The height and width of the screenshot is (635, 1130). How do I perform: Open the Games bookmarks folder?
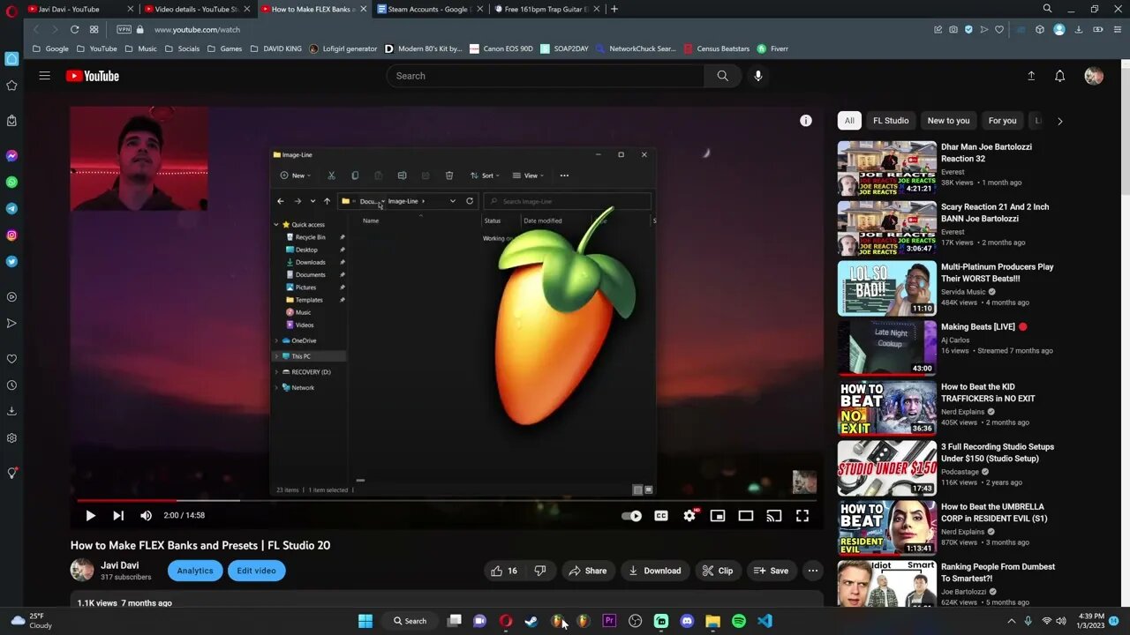point(225,49)
